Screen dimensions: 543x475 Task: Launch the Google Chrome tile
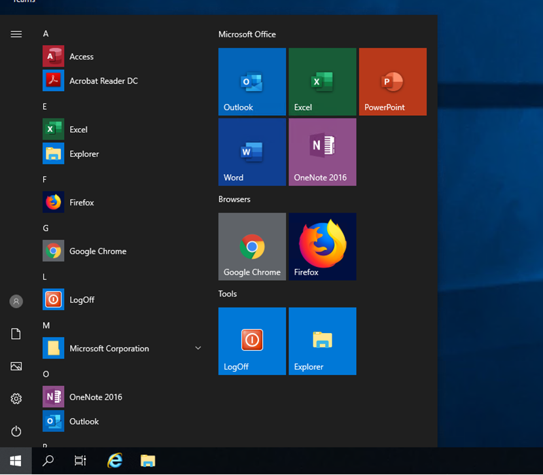click(252, 247)
